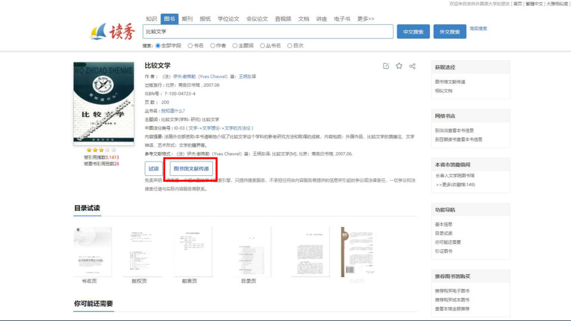Open 长春人文学院图书馆 holdings link
The width and height of the screenshot is (571, 321).
point(455,175)
